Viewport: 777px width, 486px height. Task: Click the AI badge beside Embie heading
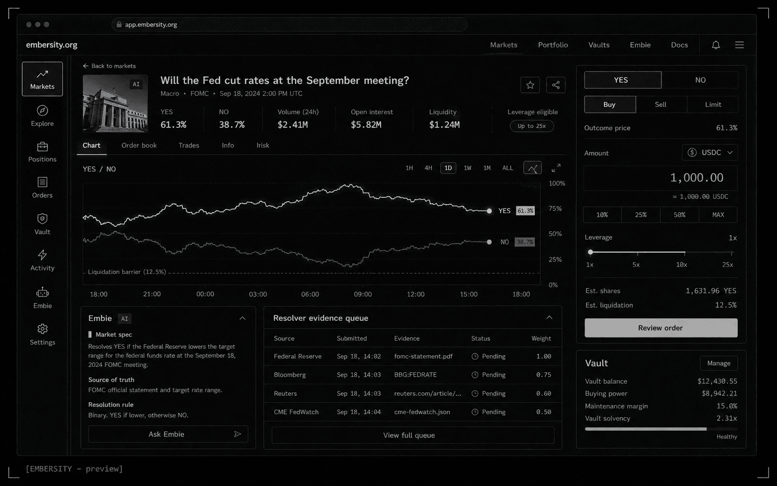coord(125,318)
